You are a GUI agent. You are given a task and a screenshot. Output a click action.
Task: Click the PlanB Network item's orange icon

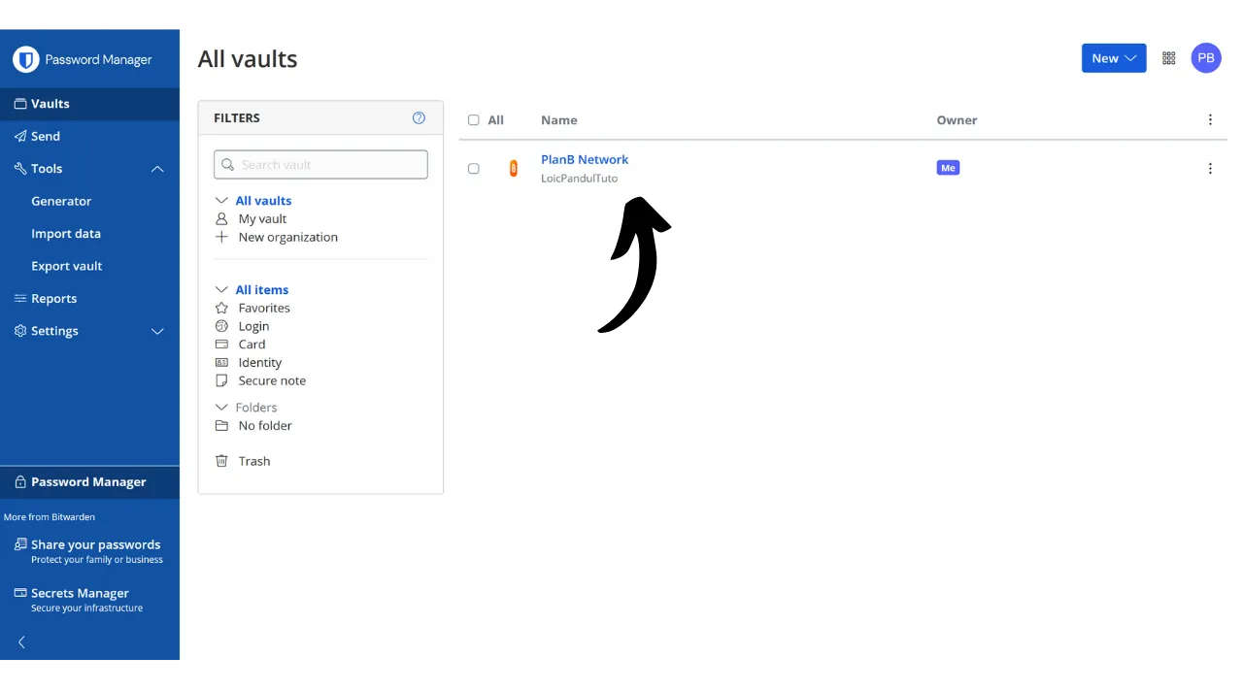point(514,169)
